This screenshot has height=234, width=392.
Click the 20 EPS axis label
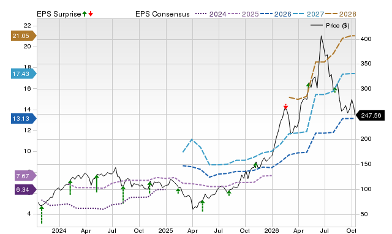27,47
